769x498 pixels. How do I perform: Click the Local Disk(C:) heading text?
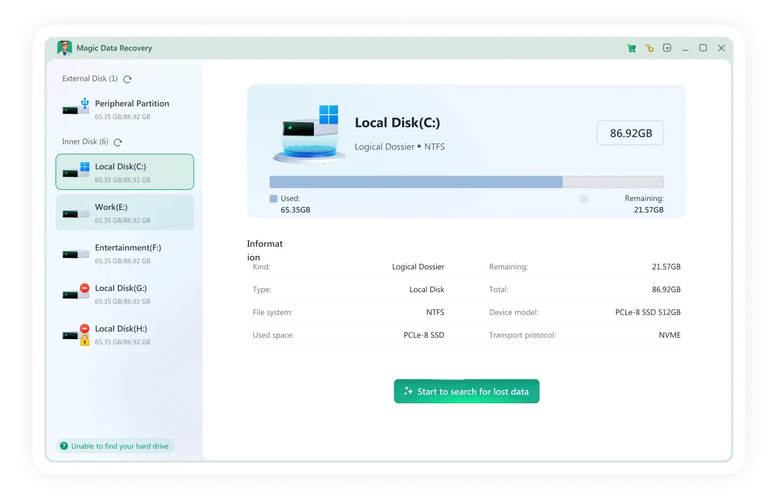[397, 123]
